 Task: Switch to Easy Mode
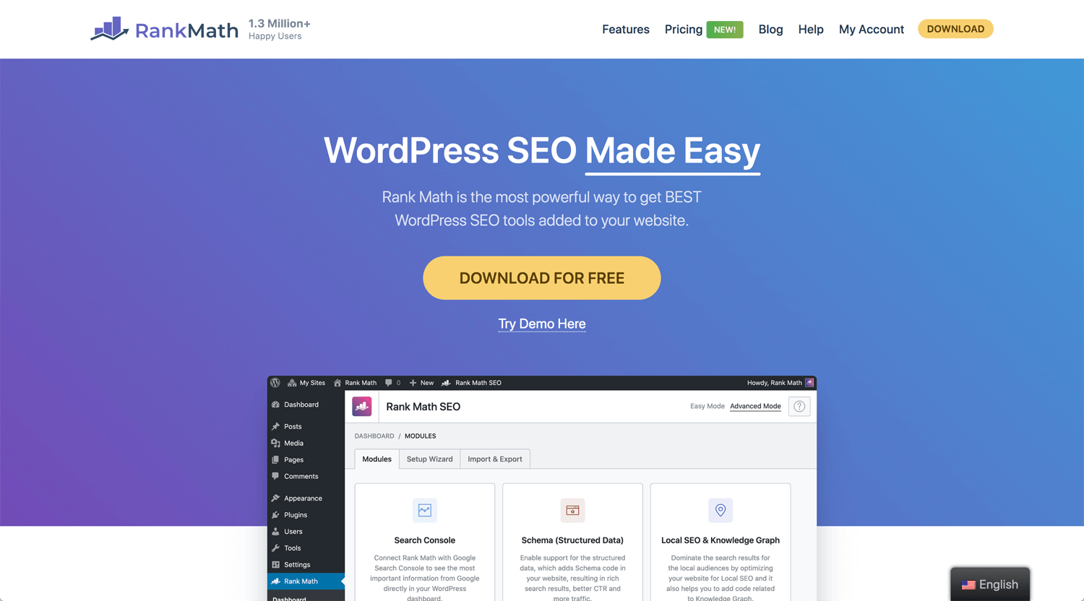[x=707, y=406]
